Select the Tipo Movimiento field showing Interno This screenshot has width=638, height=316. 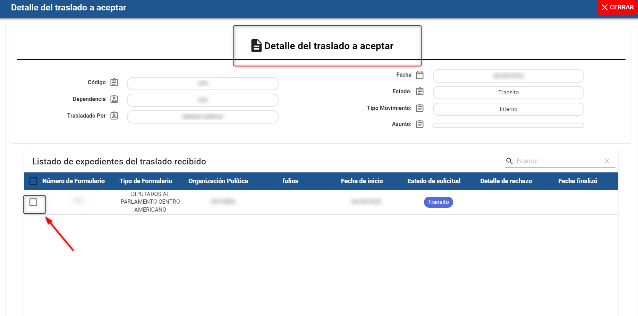[508, 109]
